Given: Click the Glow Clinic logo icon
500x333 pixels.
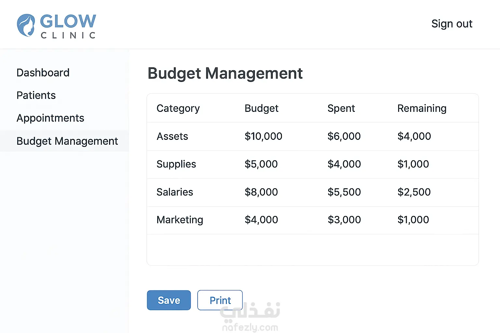Looking at the screenshot, I should click(x=26, y=25).
